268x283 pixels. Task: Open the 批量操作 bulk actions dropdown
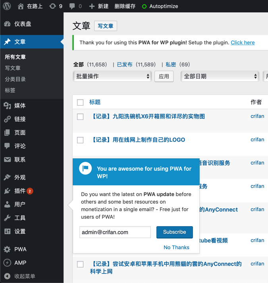[112, 76]
